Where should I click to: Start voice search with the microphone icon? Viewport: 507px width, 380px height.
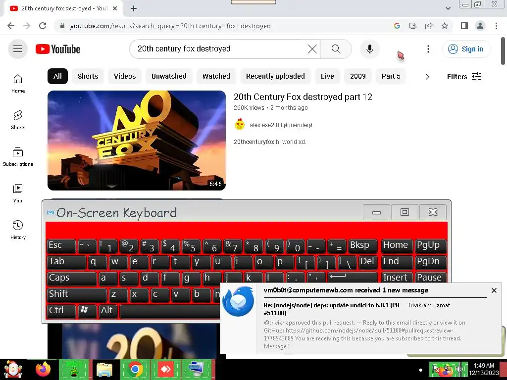click(x=369, y=49)
